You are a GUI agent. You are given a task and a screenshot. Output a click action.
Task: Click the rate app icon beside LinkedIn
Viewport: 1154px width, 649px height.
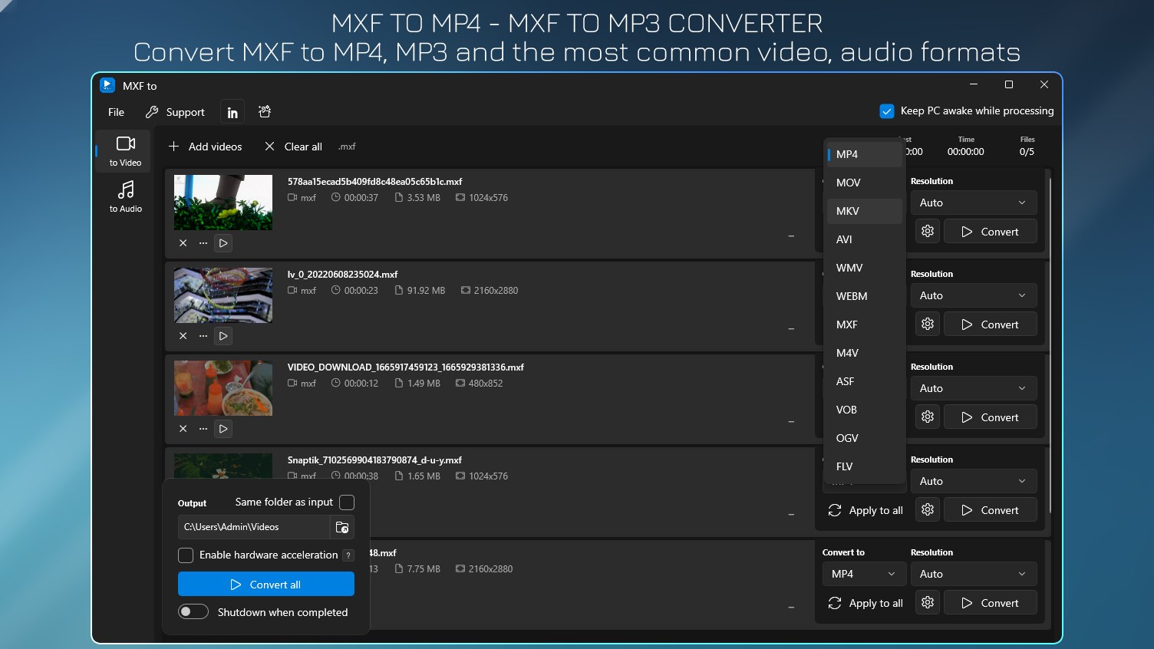point(265,112)
